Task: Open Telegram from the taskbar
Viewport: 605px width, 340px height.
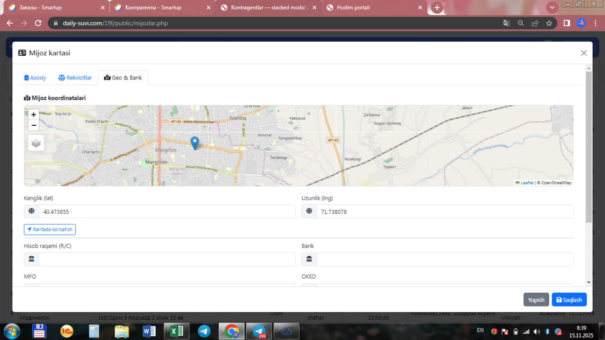Action: [x=204, y=331]
